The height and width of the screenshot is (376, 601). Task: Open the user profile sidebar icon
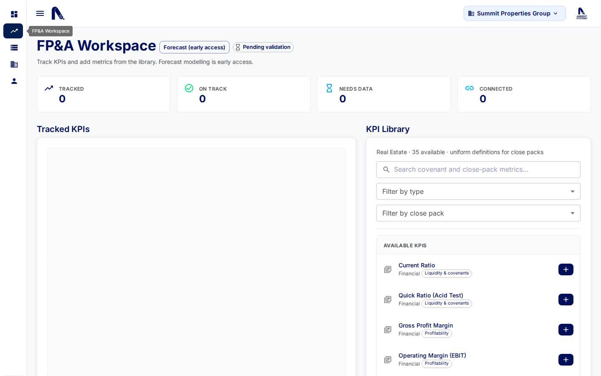coord(14,81)
